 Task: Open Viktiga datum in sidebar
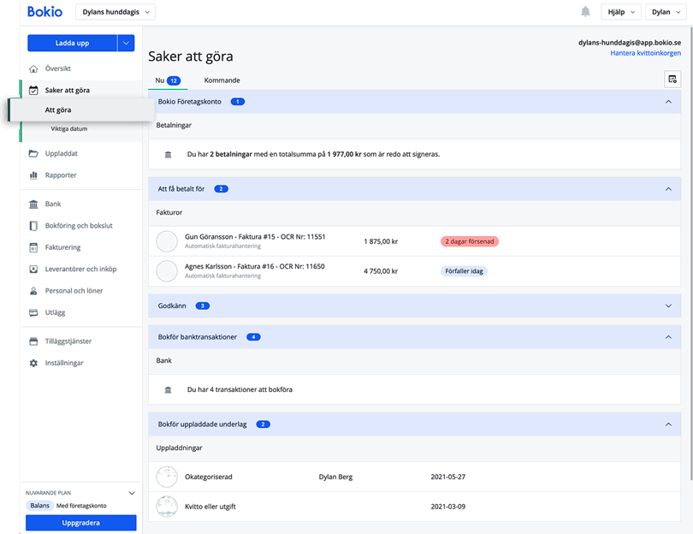68,129
